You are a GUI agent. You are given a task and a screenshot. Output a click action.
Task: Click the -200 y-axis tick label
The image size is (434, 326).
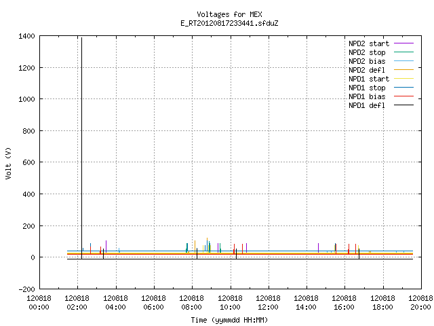26,289
